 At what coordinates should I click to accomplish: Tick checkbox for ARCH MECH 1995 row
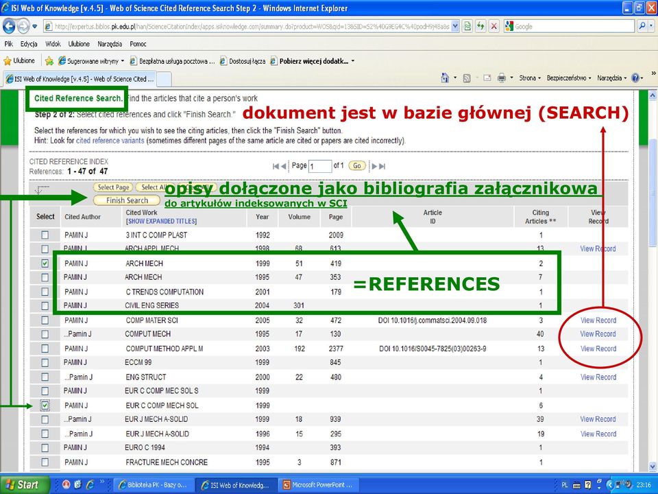tap(45, 277)
